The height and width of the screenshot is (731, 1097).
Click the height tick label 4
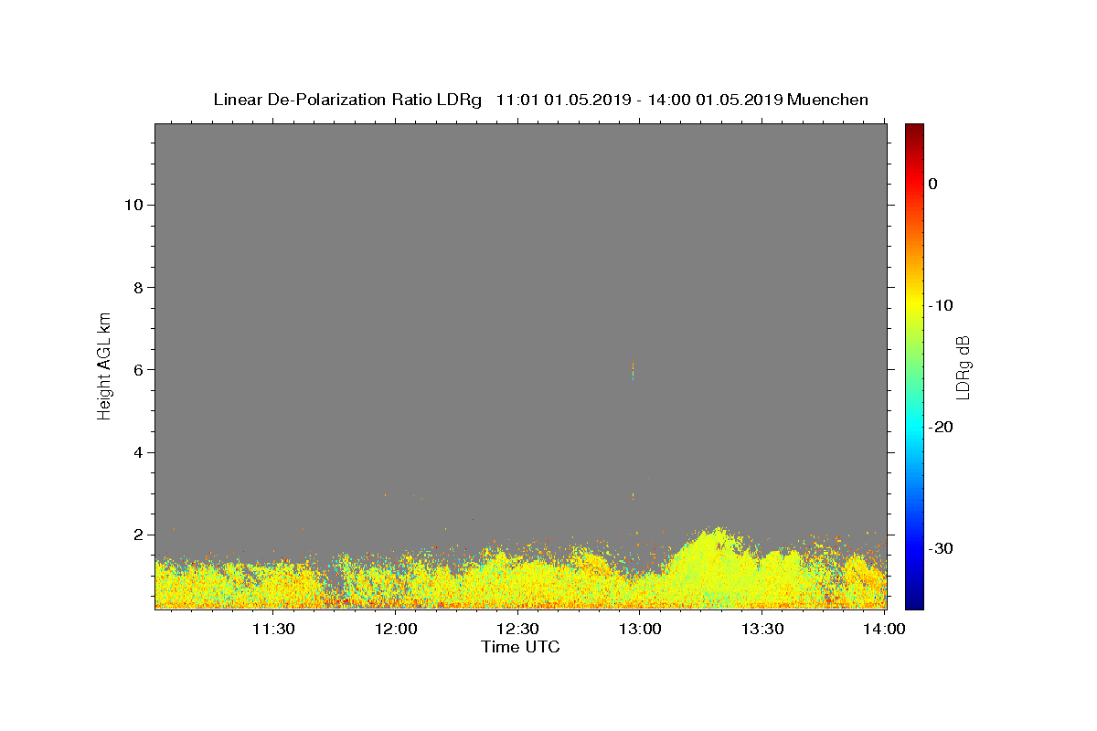coord(136,452)
